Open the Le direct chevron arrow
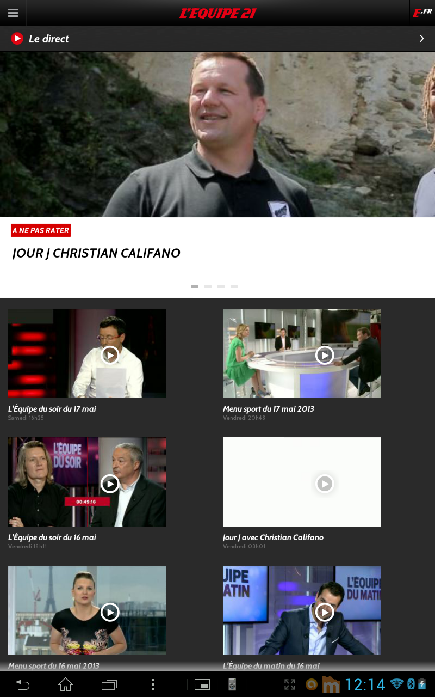Screen dimensions: 435x697 421,39
